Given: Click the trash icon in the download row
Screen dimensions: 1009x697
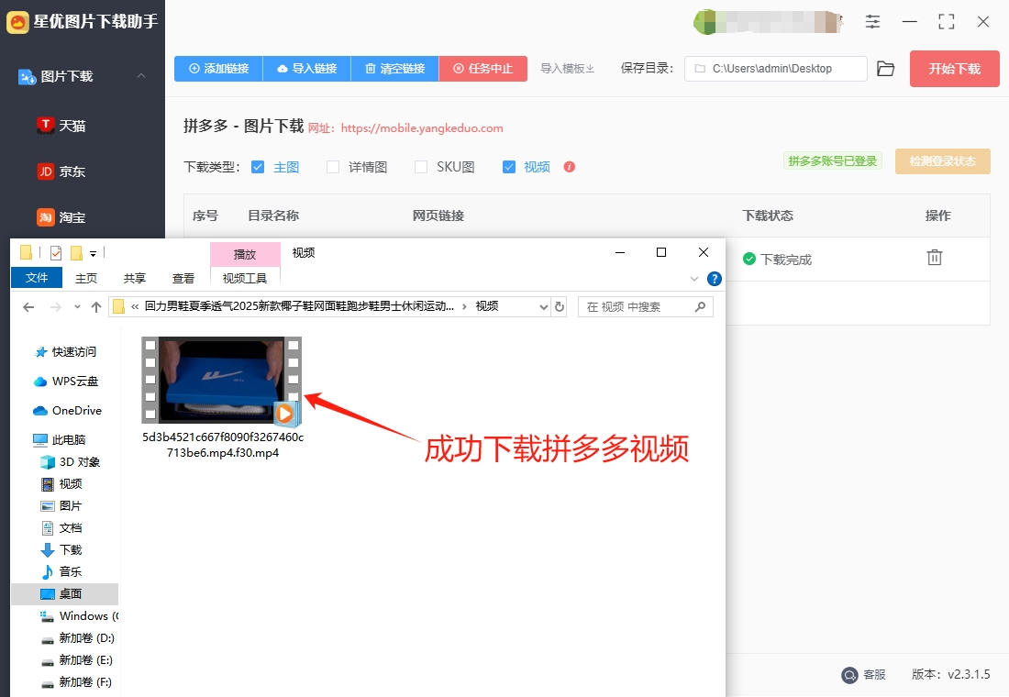Looking at the screenshot, I should tap(935, 258).
